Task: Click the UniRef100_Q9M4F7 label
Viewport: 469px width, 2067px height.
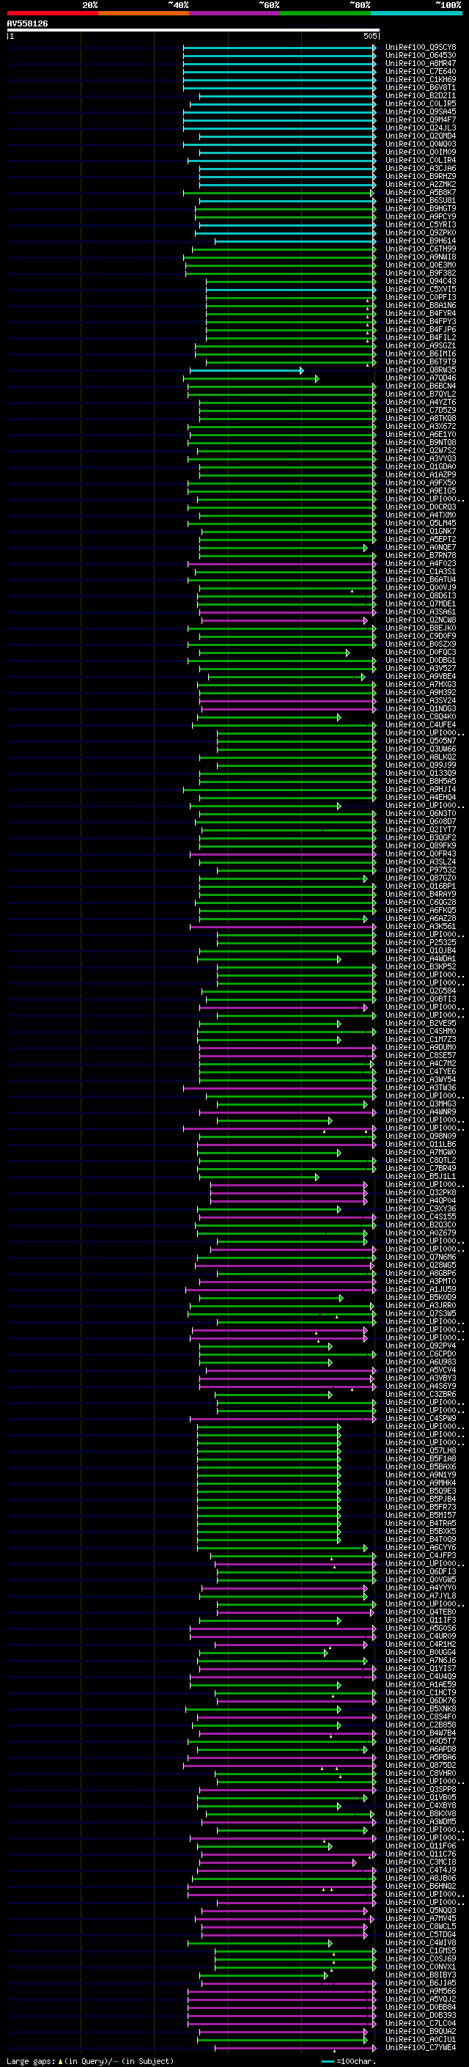Action: click(x=420, y=120)
